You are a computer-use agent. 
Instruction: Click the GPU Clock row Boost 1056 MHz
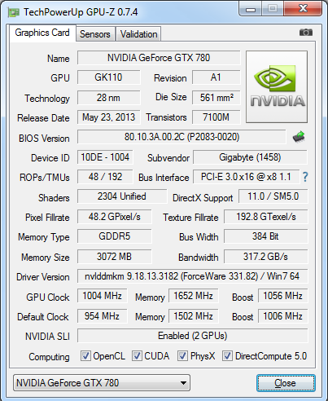point(283,296)
